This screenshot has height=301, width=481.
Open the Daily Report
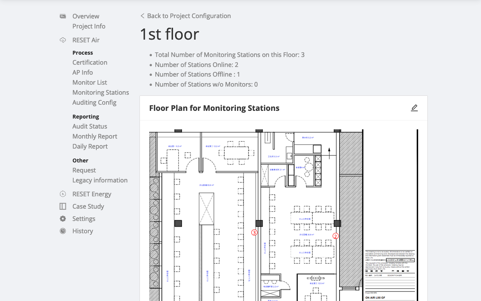click(90, 146)
